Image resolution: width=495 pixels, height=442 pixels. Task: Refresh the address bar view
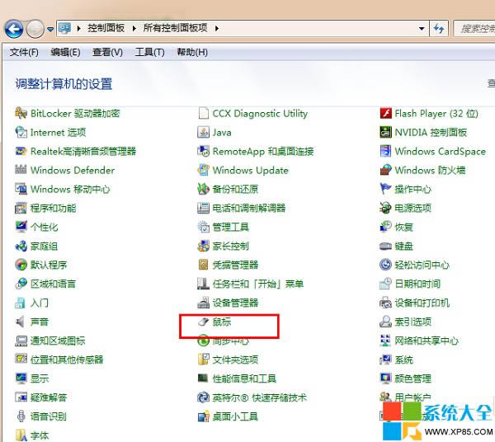click(439, 29)
